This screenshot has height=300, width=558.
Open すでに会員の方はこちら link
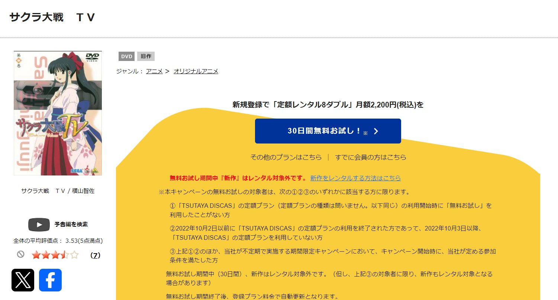pyautogui.click(x=371, y=157)
